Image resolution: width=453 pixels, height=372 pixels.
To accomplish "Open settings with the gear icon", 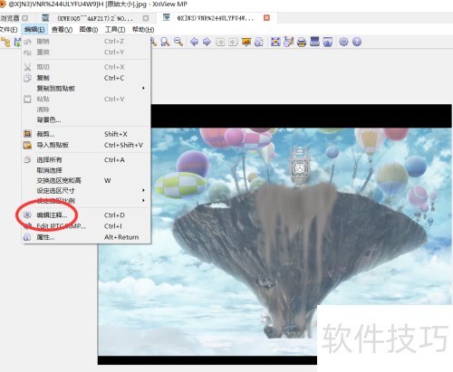I will (343, 42).
